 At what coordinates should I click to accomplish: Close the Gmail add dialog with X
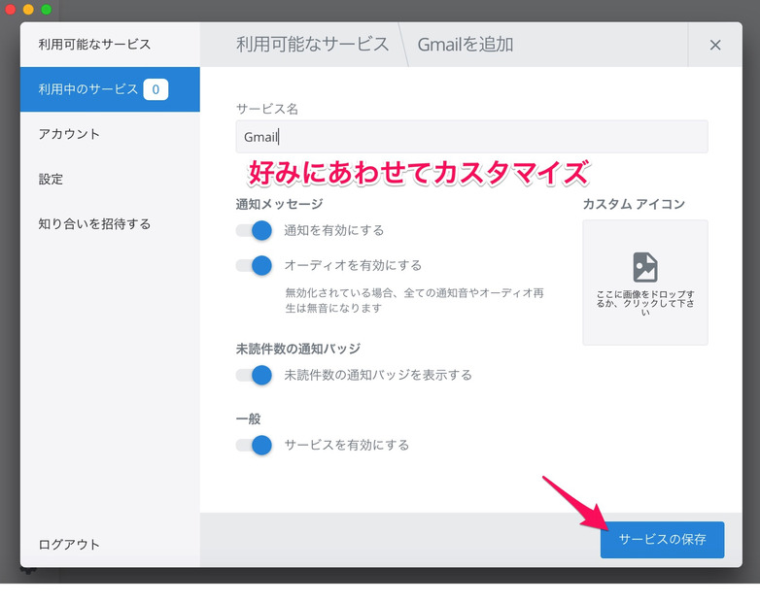click(x=715, y=45)
